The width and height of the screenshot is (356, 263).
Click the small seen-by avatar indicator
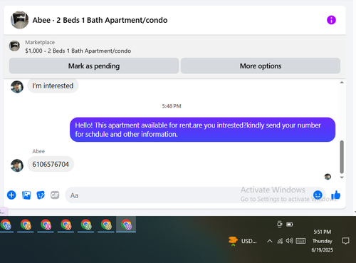click(x=328, y=177)
